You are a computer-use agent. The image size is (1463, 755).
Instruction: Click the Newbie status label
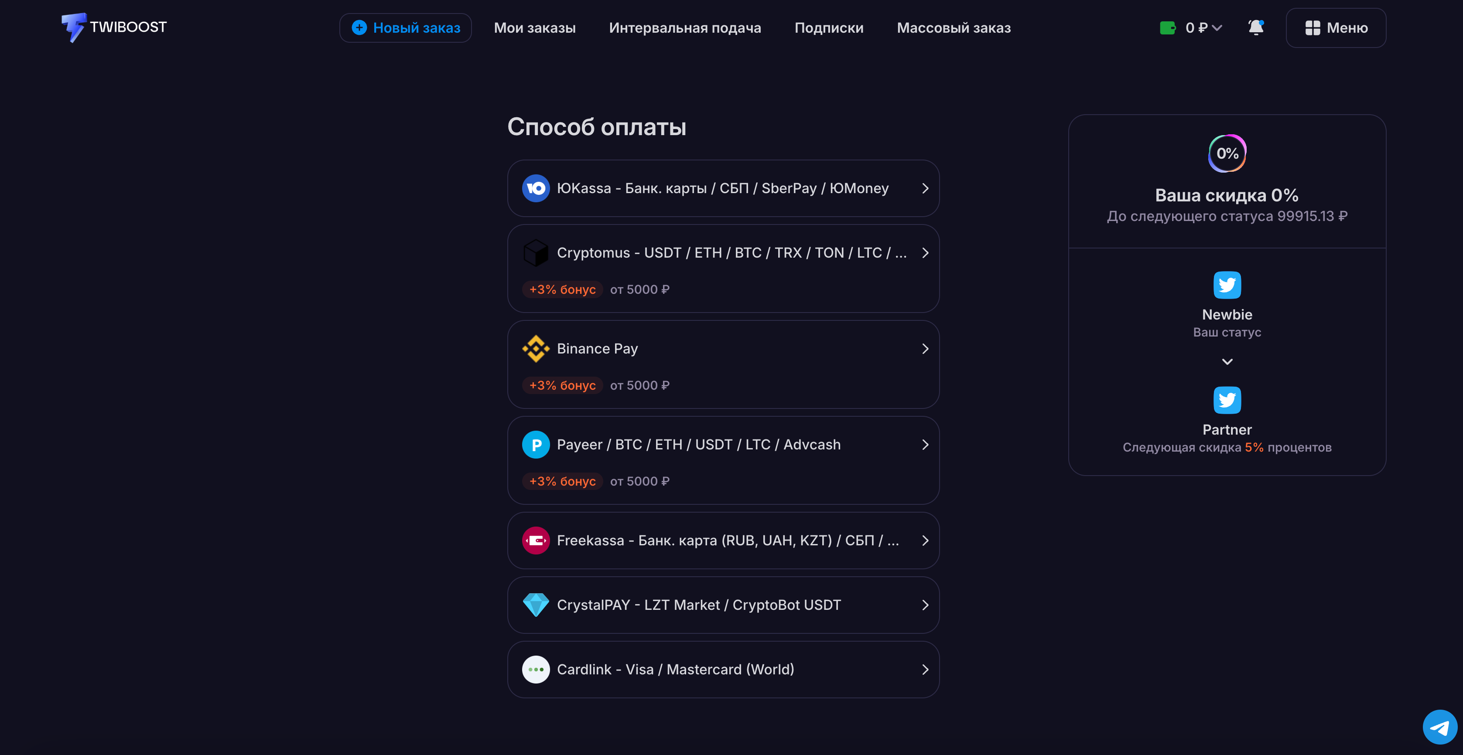click(1227, 314)
